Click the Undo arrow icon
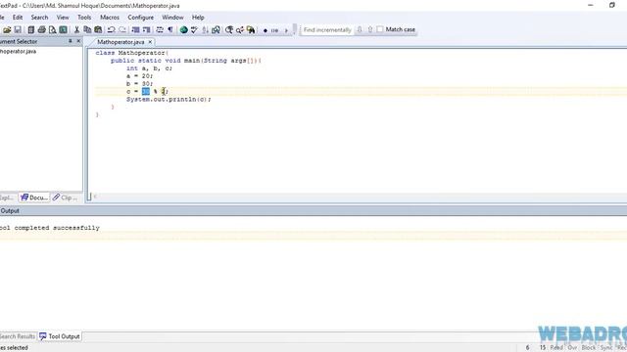 [x=111, y=30]
